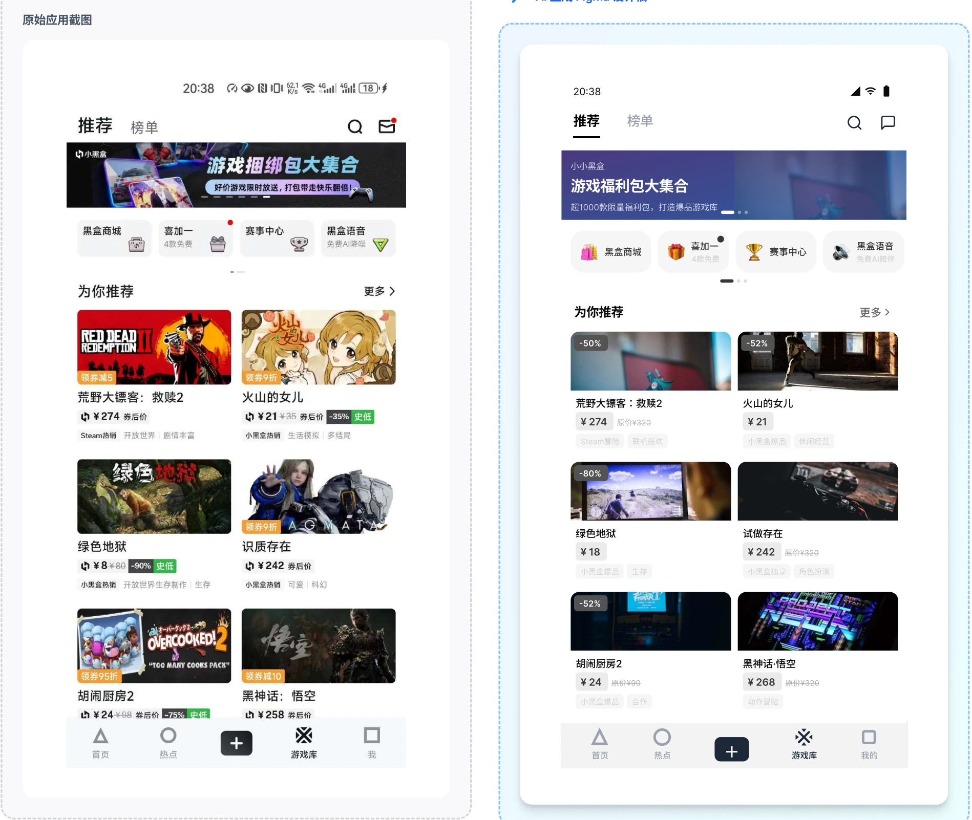Tap 游戏库 cross icon in Figma nav bar
This screenshot has width=972, height=820.
(x=804, y=737)
